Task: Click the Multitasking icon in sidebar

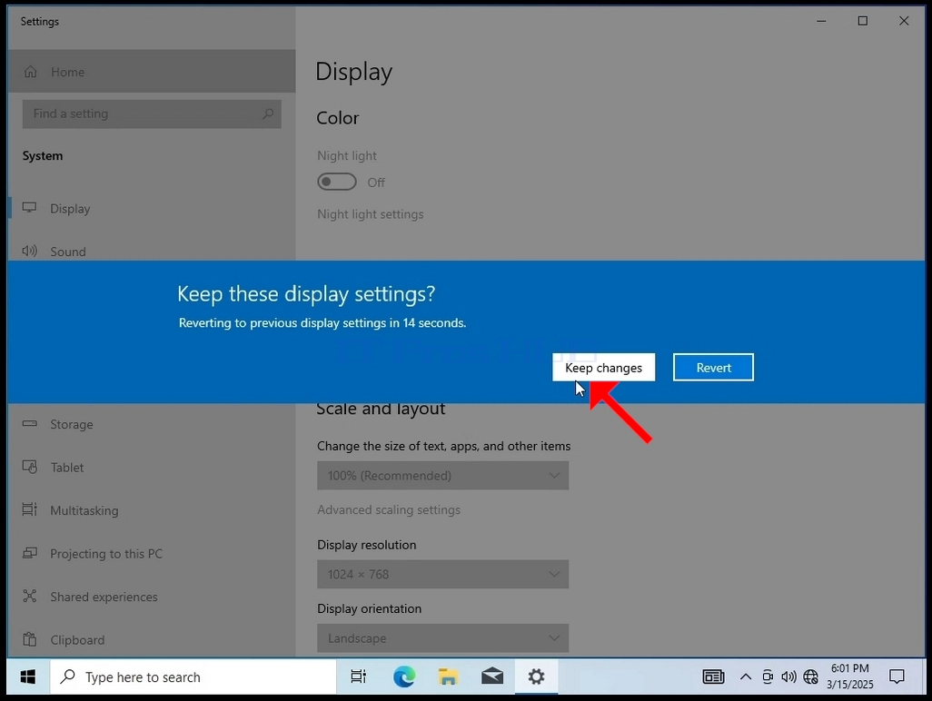Action: [29, 509]
